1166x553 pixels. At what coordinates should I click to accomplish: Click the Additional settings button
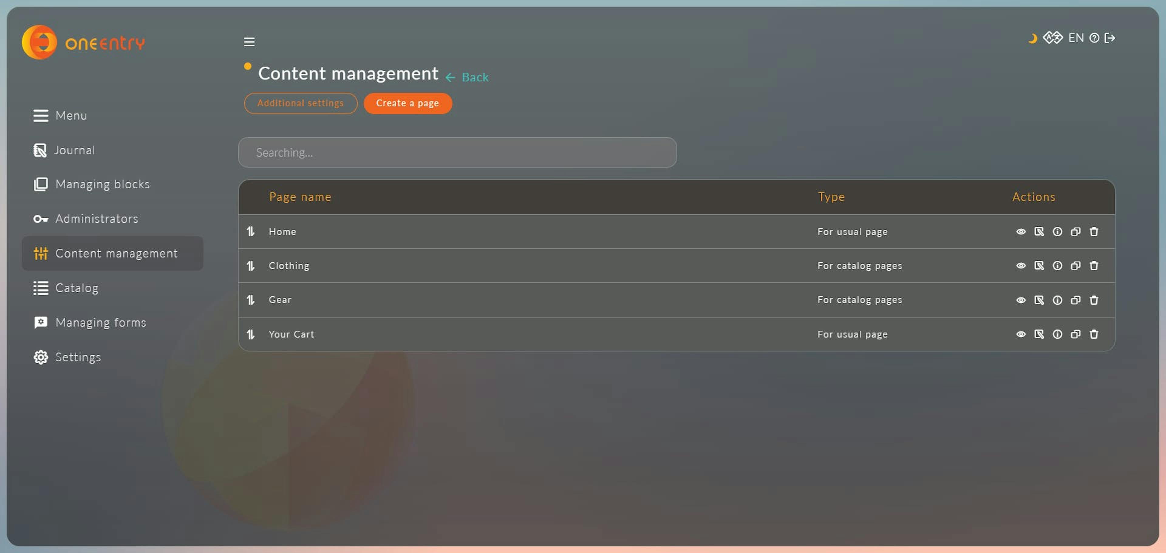tap(300, 103)
